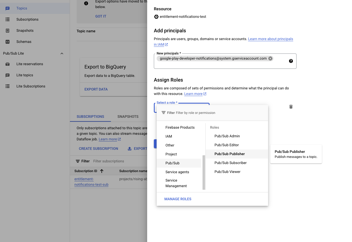Click the entitlement-notifications-test resource icon
Image resolution: width=352 pixels, height=242 pixels.
tap(156, 17)
